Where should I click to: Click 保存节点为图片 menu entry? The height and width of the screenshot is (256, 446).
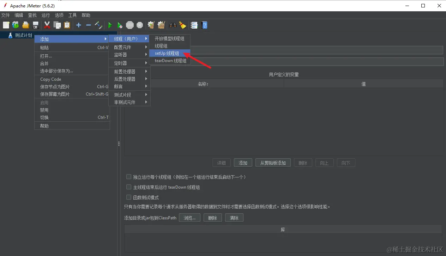click(72, 87)
